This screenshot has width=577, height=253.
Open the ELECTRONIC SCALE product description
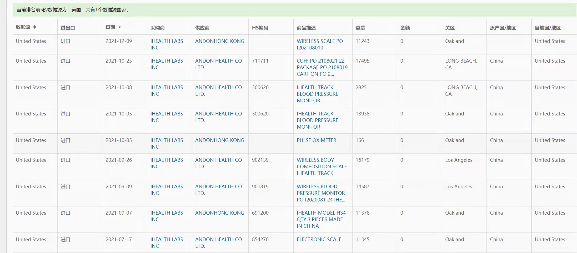[319, 239]
